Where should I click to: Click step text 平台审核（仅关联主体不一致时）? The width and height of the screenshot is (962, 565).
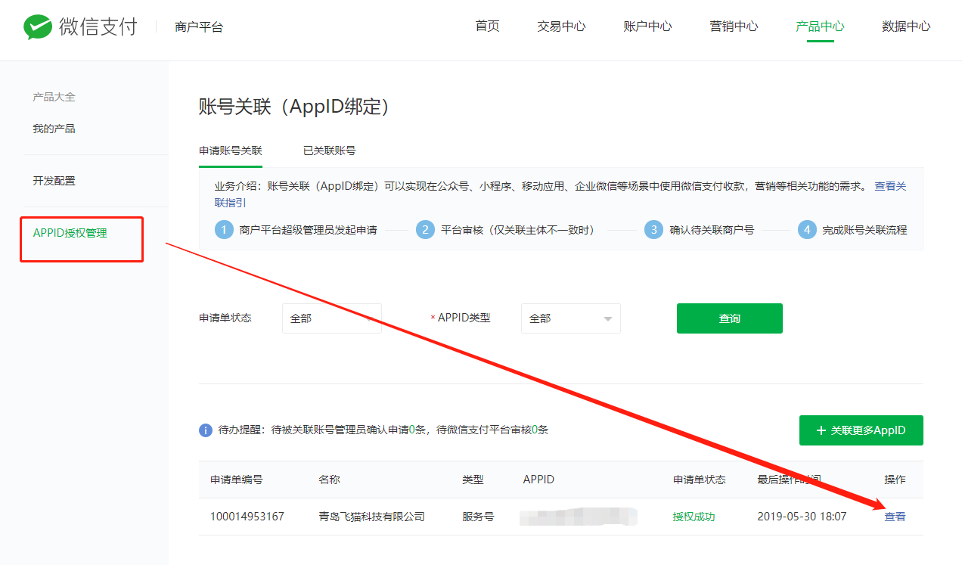(x=517, y=230)
